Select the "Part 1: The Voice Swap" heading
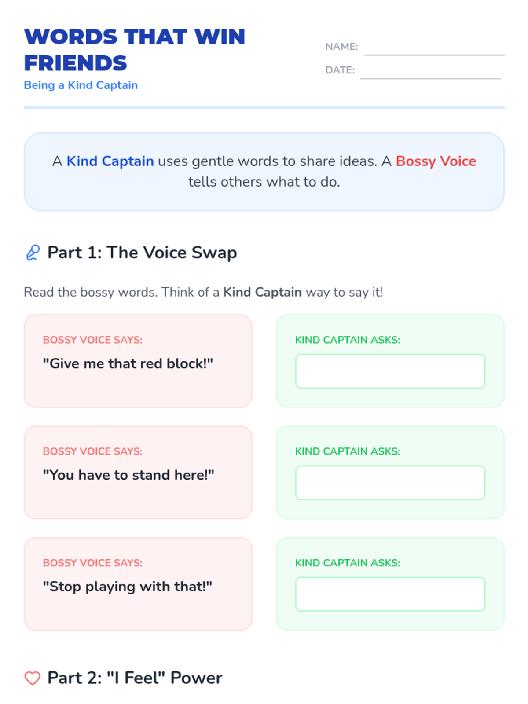 pyautogui.click(x=142, y=253)
